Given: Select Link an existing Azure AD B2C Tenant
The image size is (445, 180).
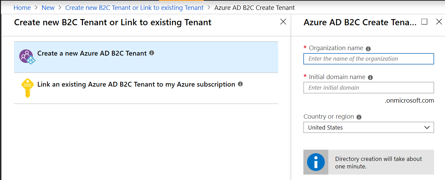Looking at the screenshot, I should click(x=136, y=84).
